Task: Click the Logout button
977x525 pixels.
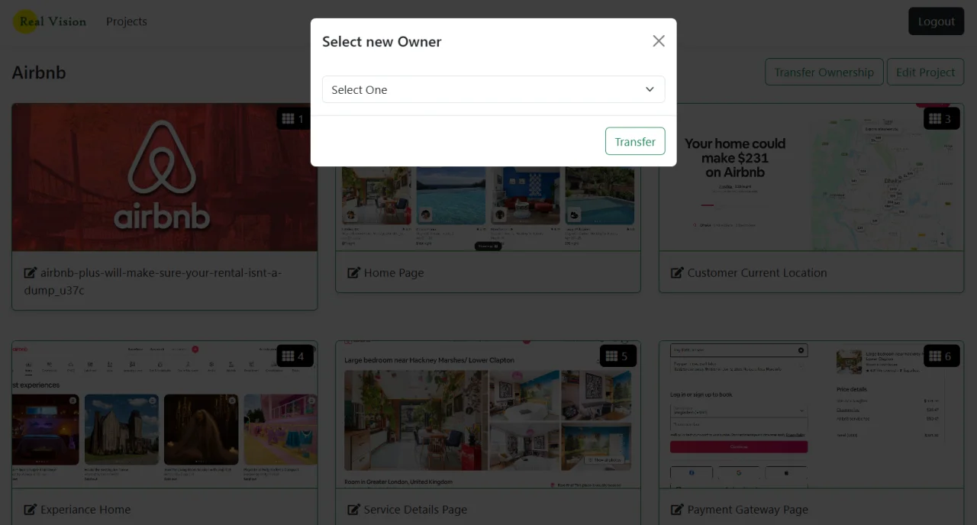Action: tap(936, 21)
